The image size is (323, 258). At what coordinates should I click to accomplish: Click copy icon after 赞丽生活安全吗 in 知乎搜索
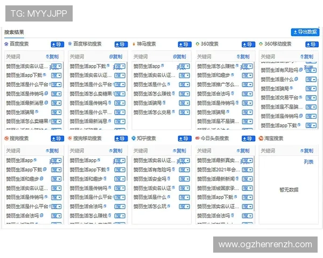[168, 178]
